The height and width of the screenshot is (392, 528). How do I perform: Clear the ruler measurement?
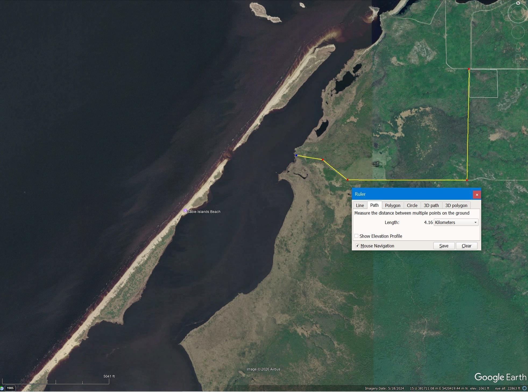(466, 246)
